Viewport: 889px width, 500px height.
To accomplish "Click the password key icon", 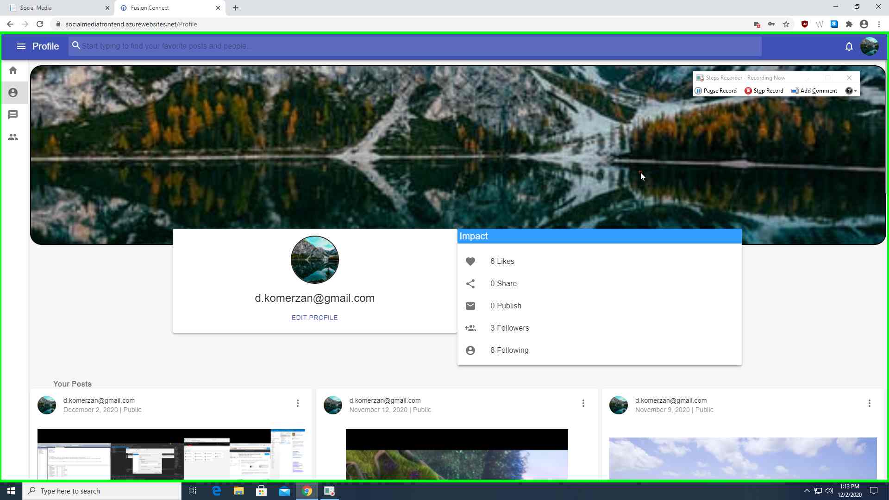I will 771,24.
